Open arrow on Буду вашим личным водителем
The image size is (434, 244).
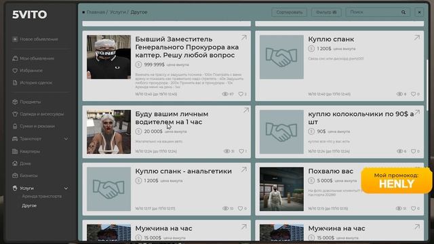click(245, 110)
